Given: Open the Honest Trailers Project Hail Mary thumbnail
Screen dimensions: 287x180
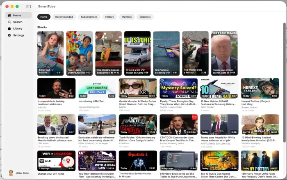Looking at the screenshot, I should (x=260, y=88).
